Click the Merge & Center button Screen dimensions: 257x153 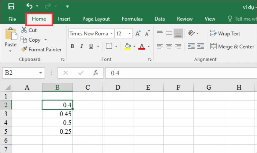(x=232, y=47)
